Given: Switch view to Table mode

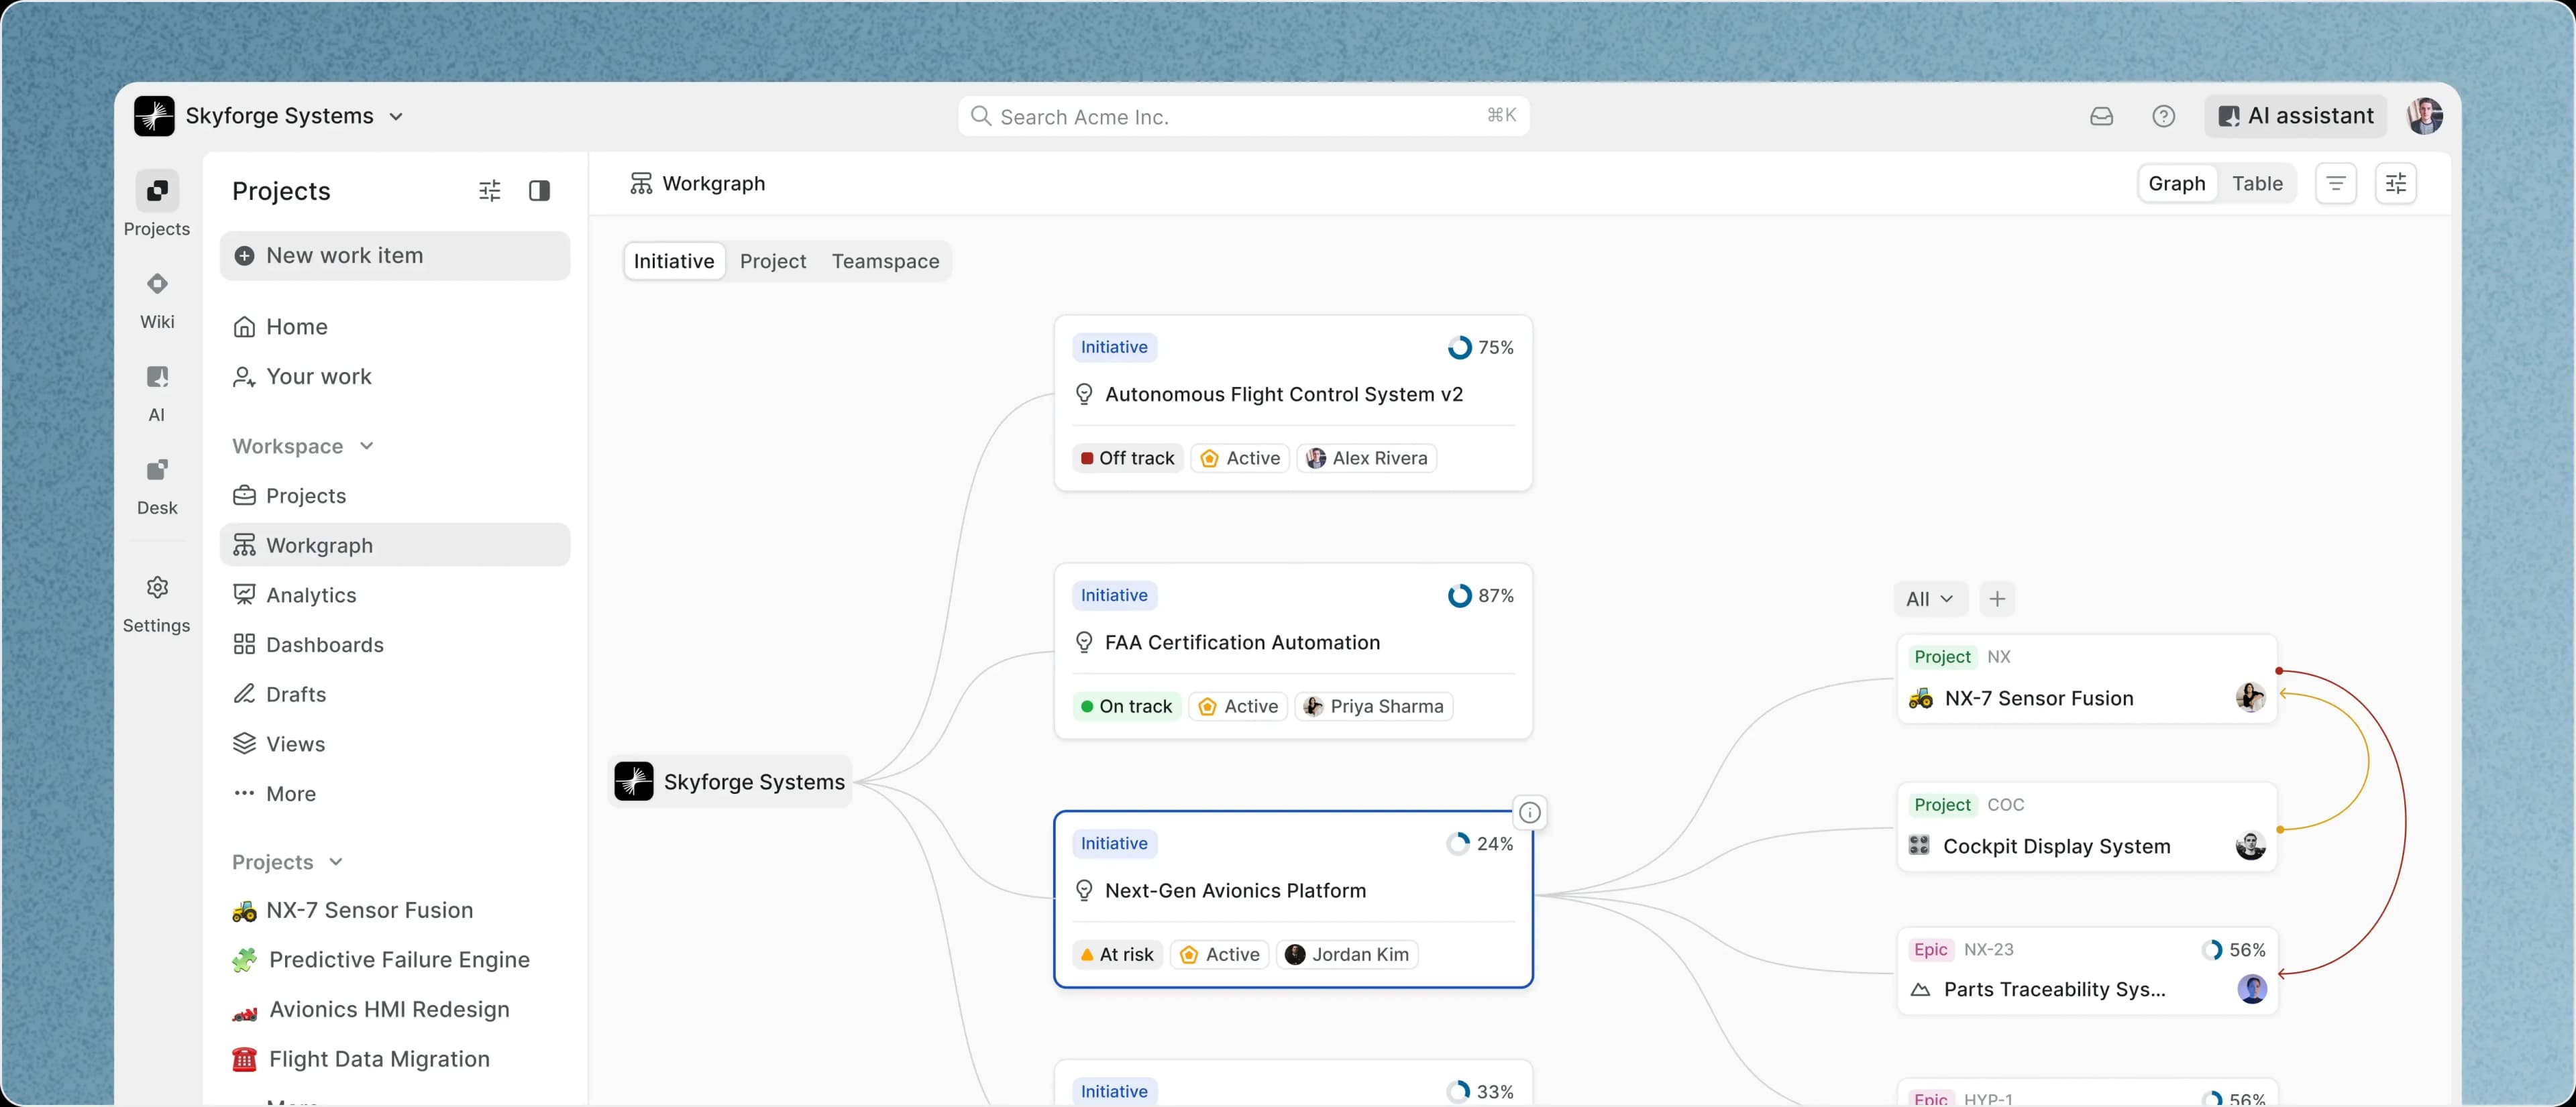Looking at the screenshot, I should 2257,184.
